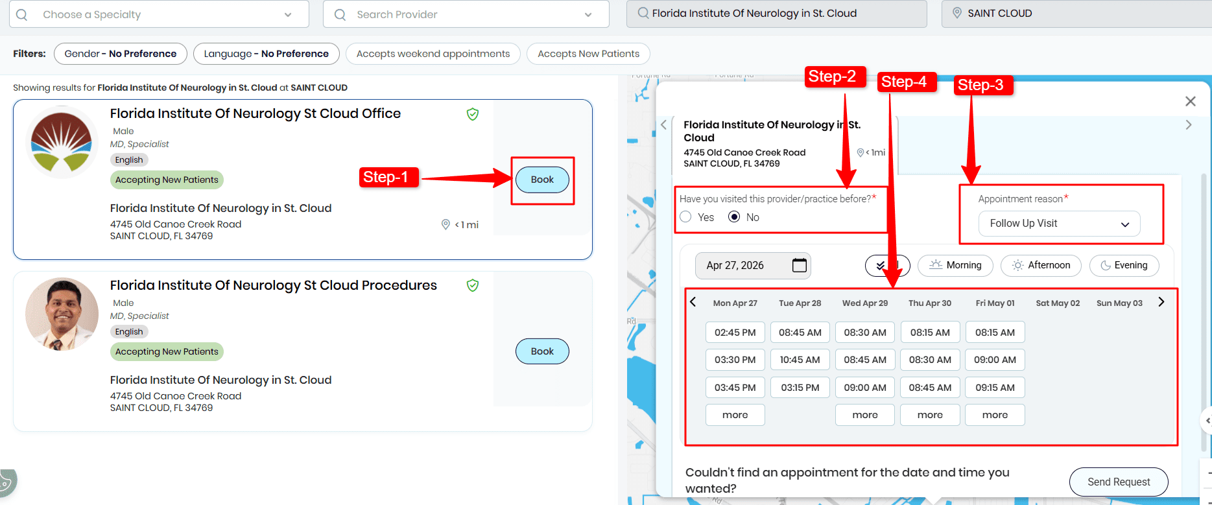Open the Choose a Specialty dropdown
This screenshot has width=1212, height=505.
tap(159, 14)
